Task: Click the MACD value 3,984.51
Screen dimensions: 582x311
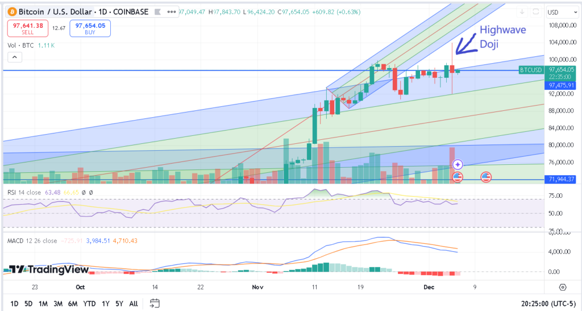Action: (98, 241)
